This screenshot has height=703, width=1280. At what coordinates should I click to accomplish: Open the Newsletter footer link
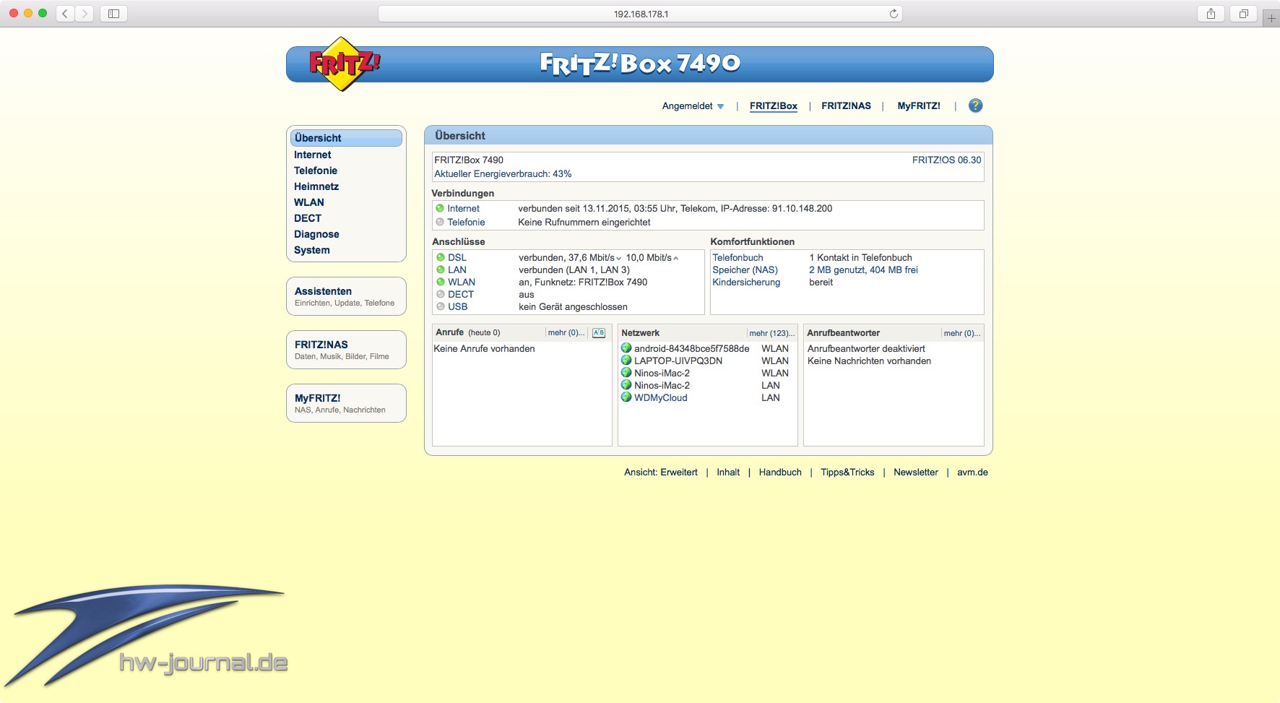coord(916,472)
